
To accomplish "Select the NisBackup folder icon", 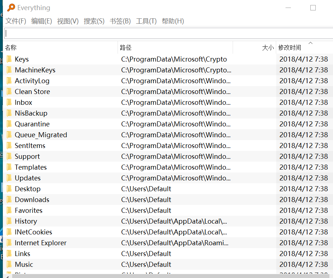I will click(x=9, y=113).
